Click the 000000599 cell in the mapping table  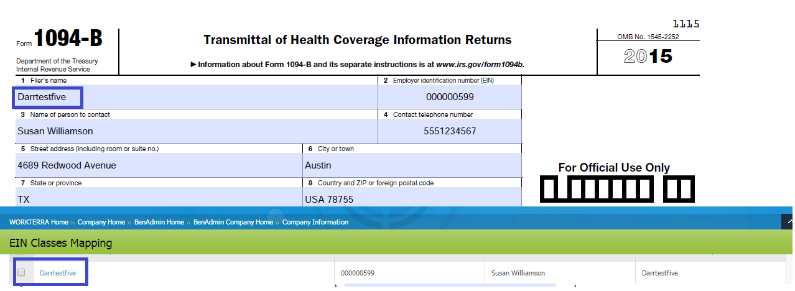point(358,273)
